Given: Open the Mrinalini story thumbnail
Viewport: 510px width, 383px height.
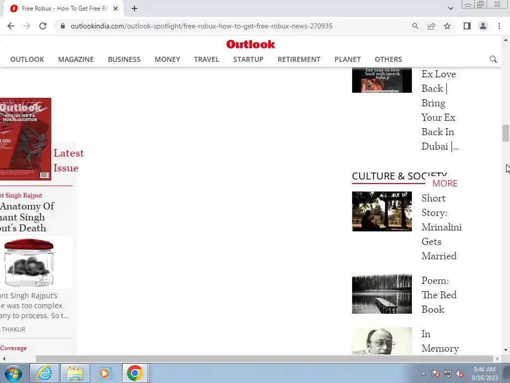Looking at the screenshot, I should 382,211.
